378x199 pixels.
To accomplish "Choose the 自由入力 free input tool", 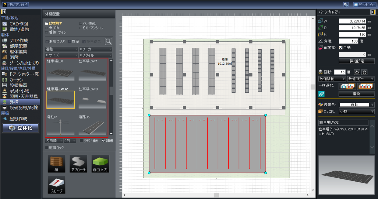I will (100, 164).
